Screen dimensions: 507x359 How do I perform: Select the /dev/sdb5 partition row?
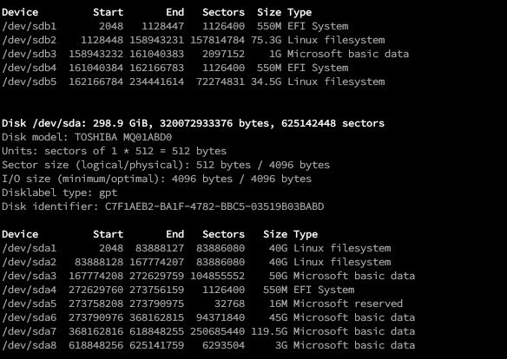(x=194, y=82)
